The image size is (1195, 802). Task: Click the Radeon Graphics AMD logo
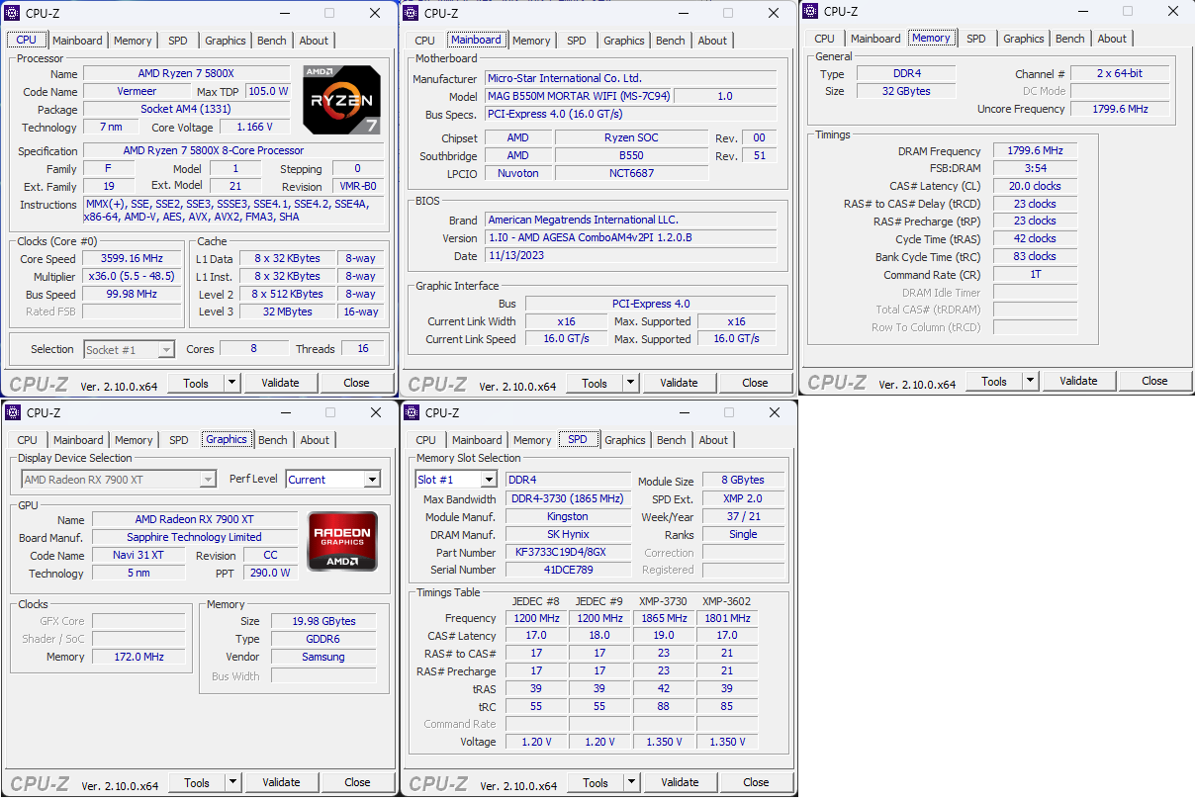[x=342, y=541]
